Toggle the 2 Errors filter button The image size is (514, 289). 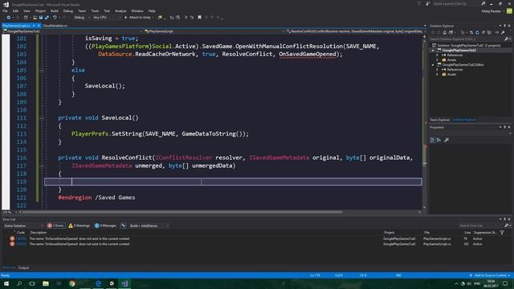[55, 226]
